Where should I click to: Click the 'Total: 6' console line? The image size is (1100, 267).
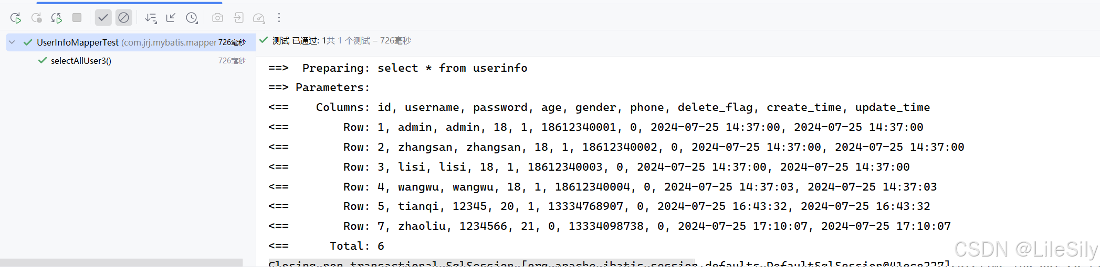[x=326, y=246]
